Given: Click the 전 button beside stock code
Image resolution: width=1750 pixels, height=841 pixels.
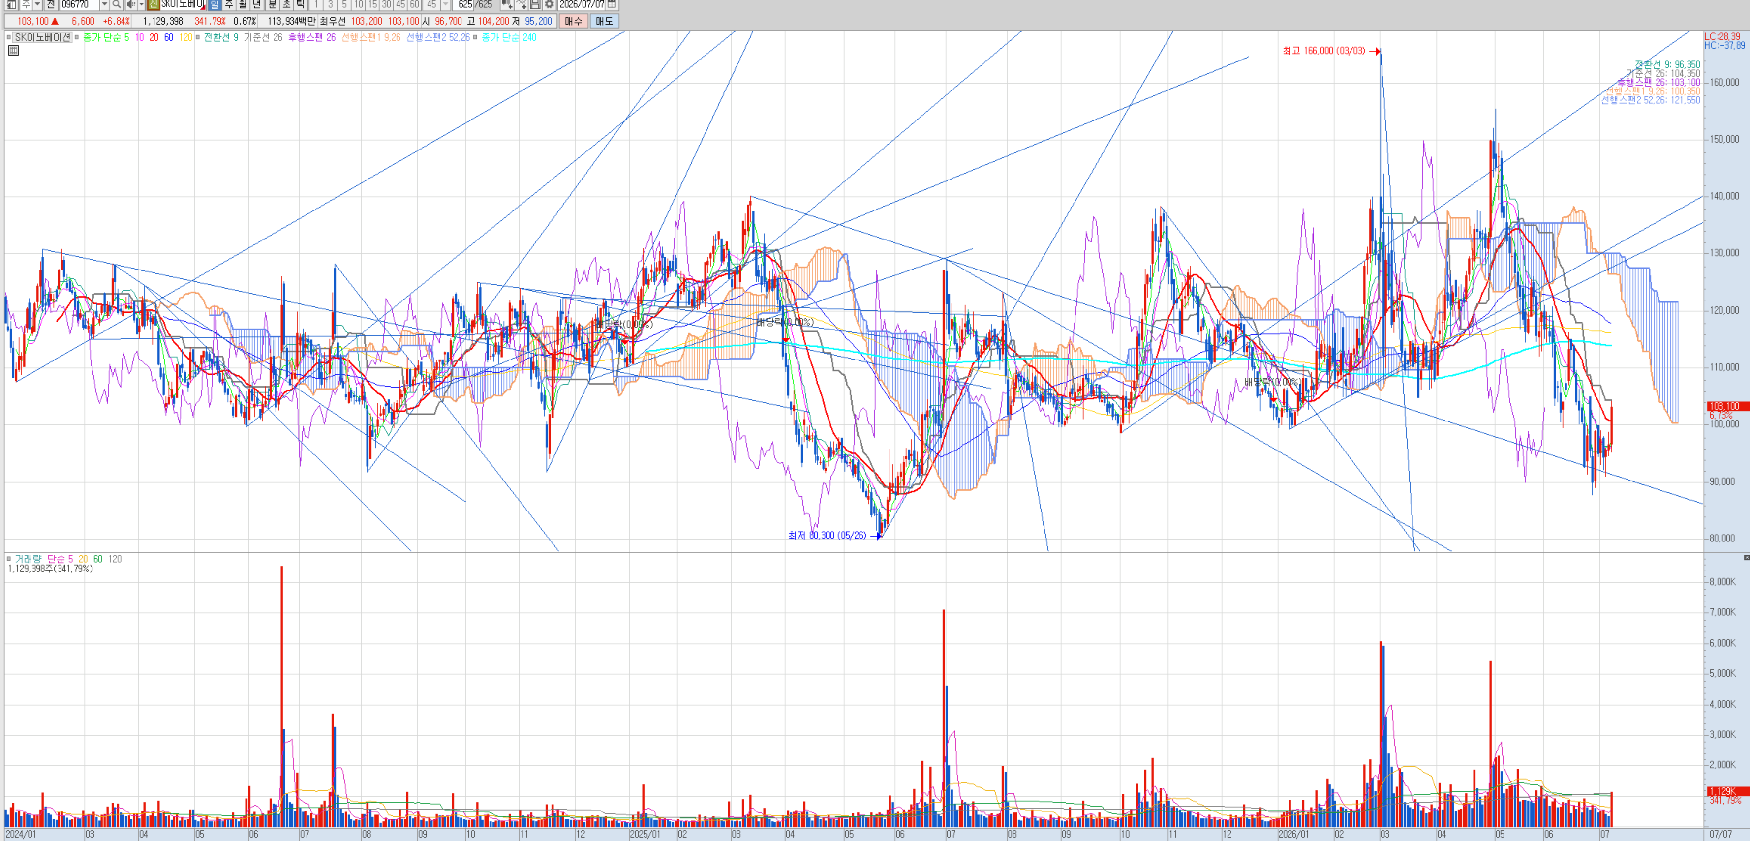Looking at the screenshot, I should click(x=51, y=5).
